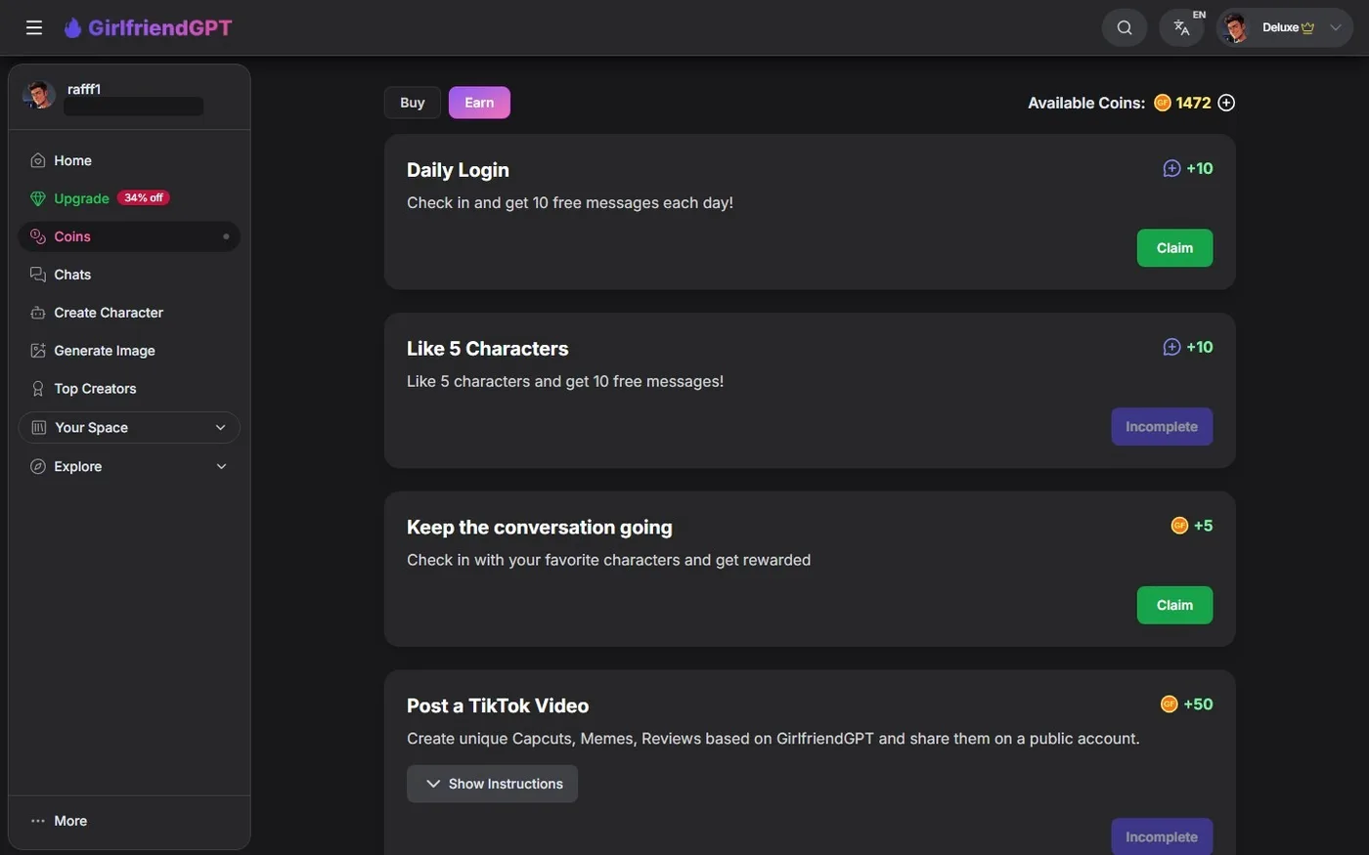The width and height of the screenshot is (1369, 855).
Task: Expand Show Instructions for TikTok task
Action: pos(492,784)
